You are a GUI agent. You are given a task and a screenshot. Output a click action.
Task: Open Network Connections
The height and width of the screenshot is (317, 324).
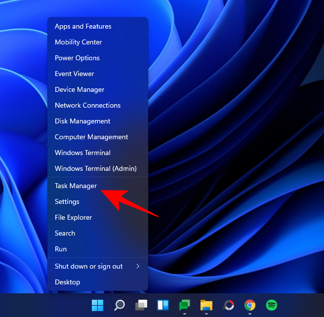point(87,105)
